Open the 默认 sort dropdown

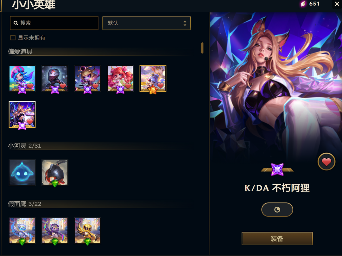[147, 23]
